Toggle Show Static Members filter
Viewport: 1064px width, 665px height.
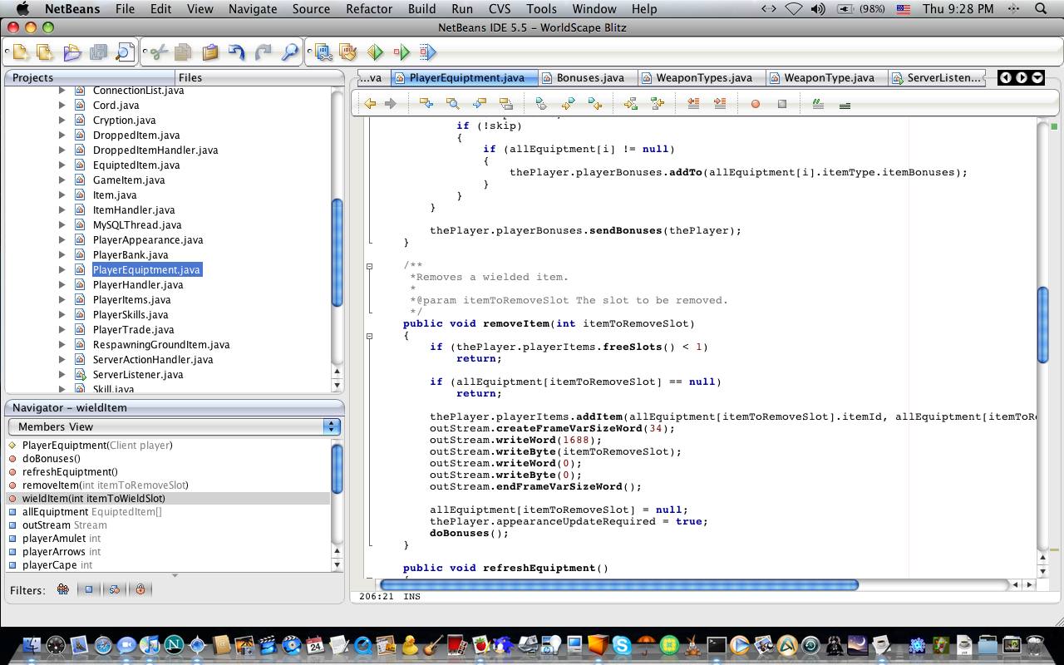(115, 589)
